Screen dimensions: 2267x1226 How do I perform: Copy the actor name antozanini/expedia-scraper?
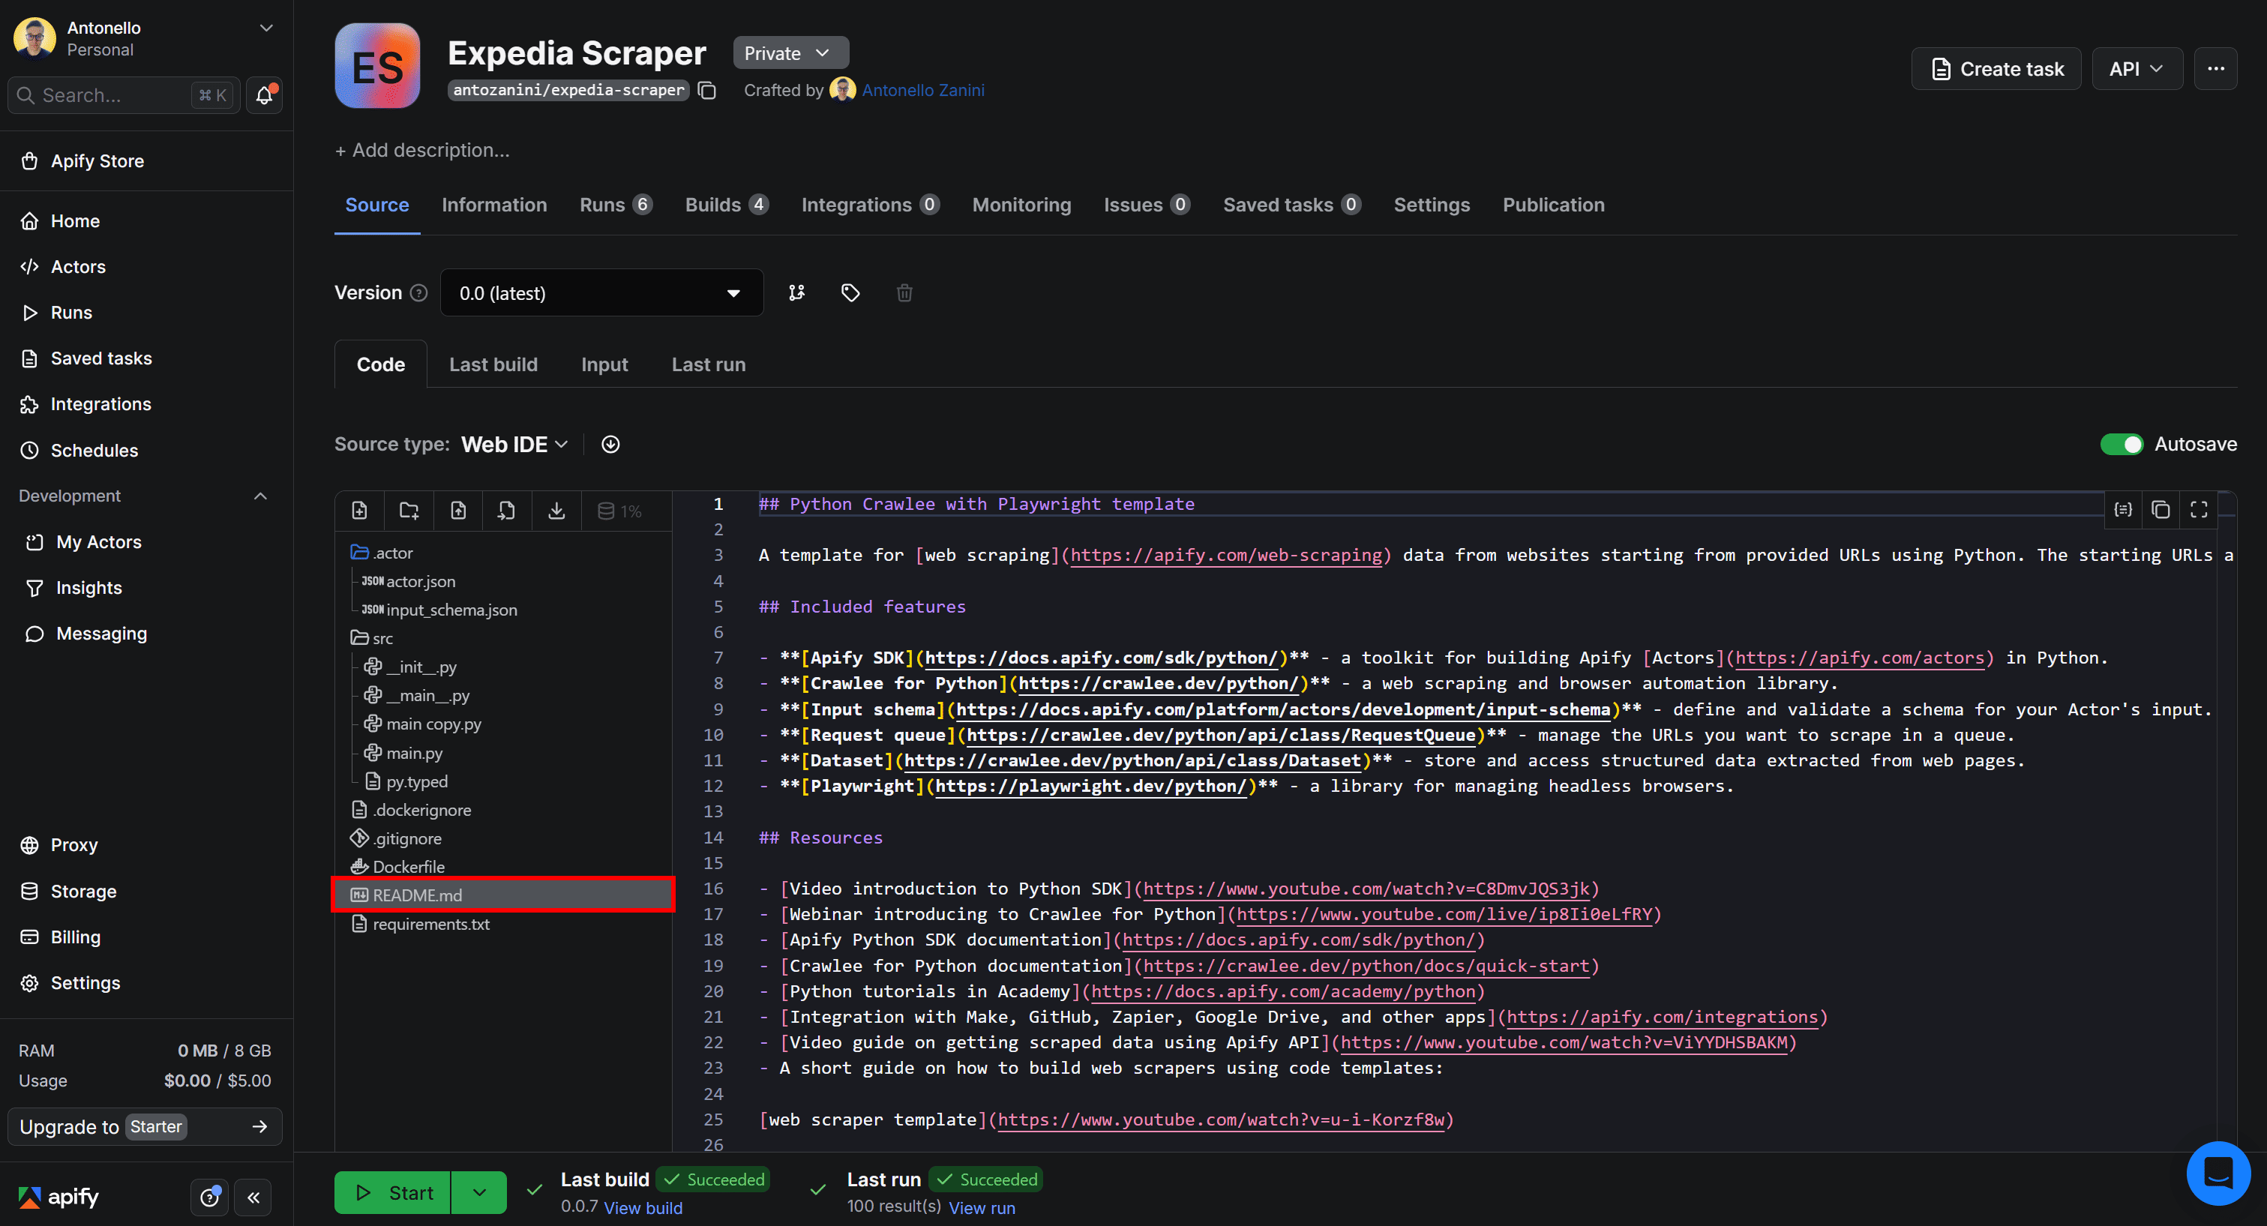pyautogui.click(x=708, y=90)
